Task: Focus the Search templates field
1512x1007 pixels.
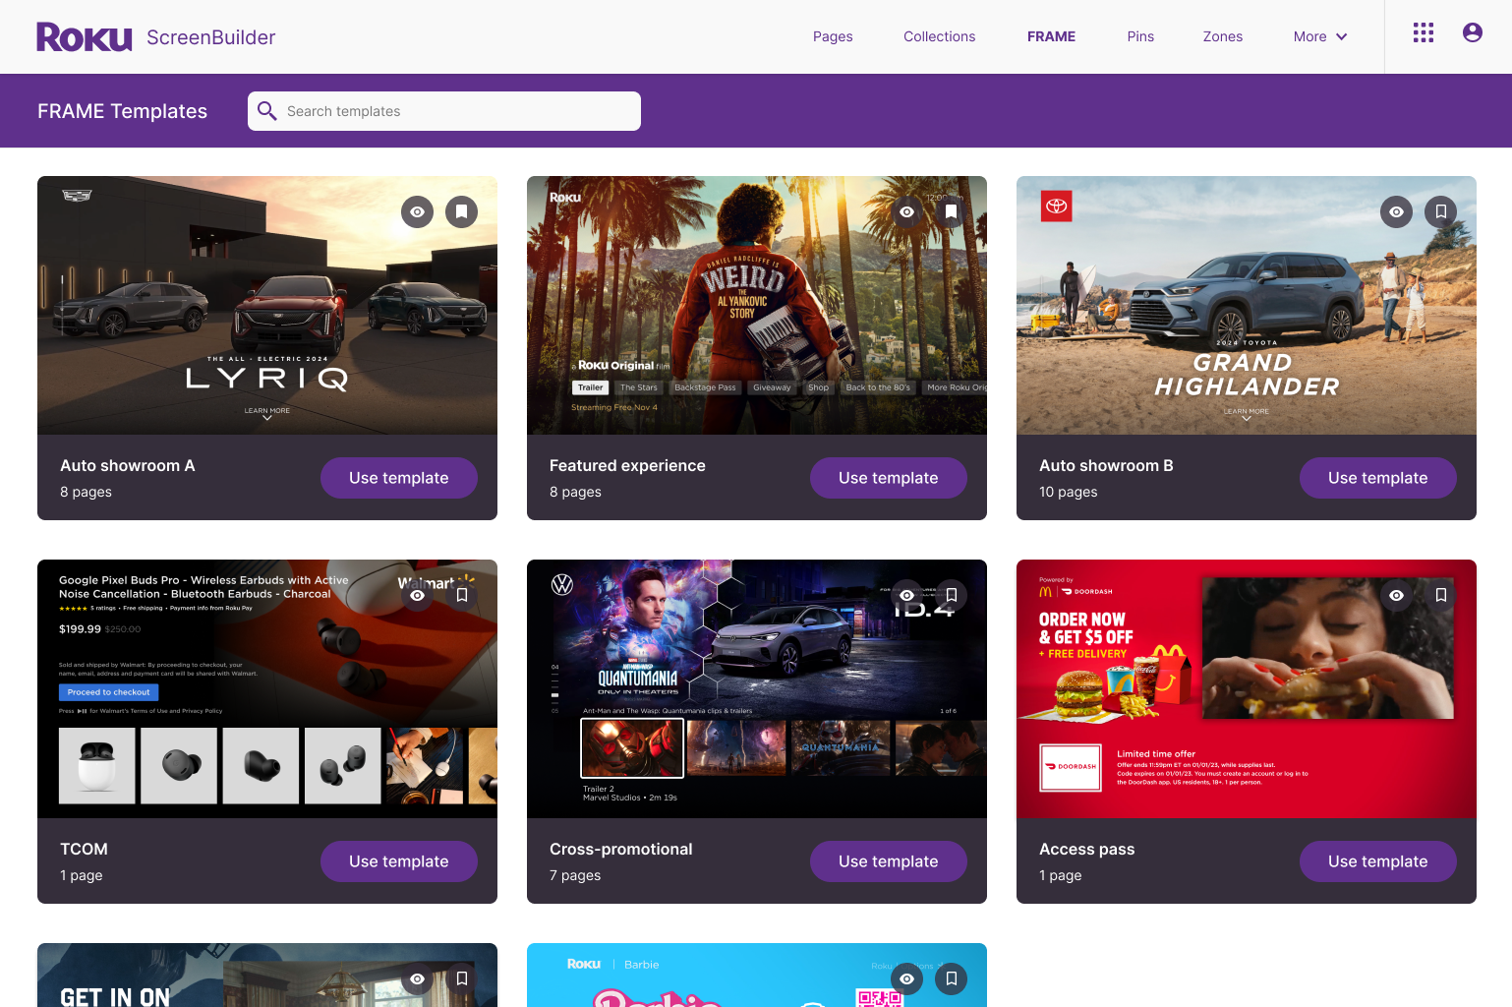Action: pyautogui.click(x=444, y=111)
